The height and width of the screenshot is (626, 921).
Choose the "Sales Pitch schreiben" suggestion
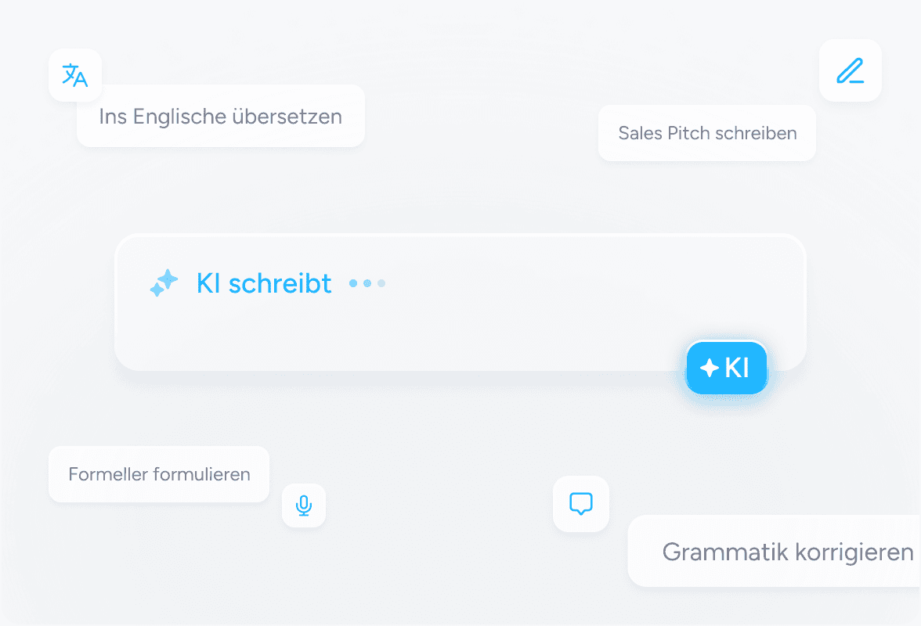(x=707, y=133)
